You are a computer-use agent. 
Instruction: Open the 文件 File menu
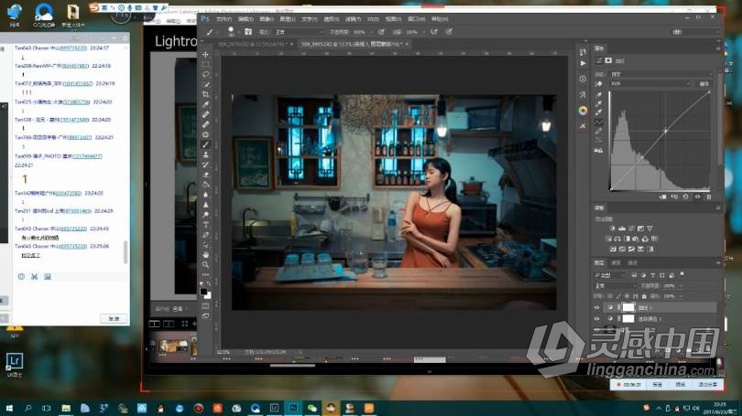pyautogui.click(x=224, y=19)
